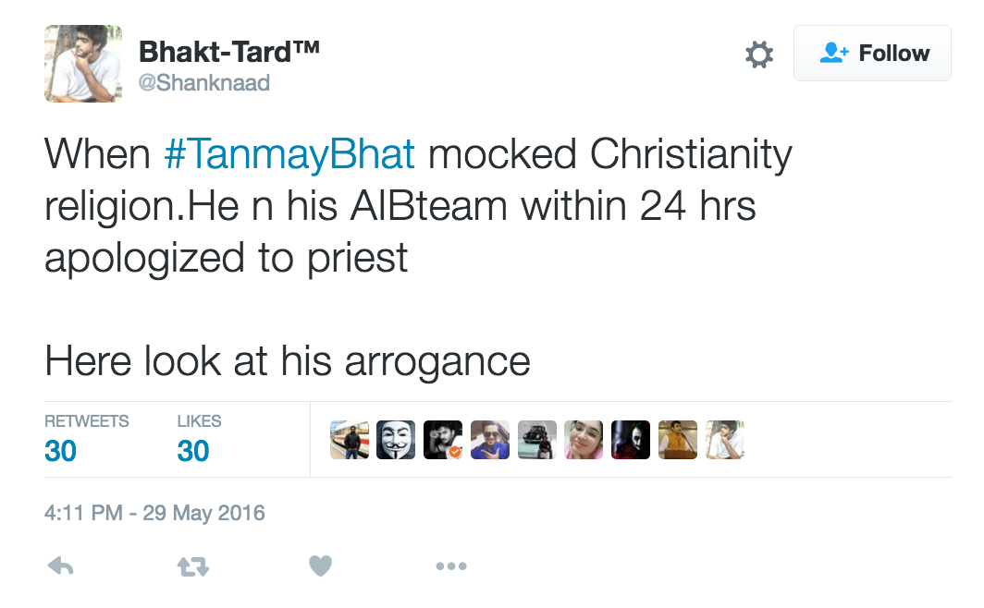This screenshot has width=984, height=608.
Task: Open the tweet timestamp 29 May 2016
Action: tap(154, 513)
